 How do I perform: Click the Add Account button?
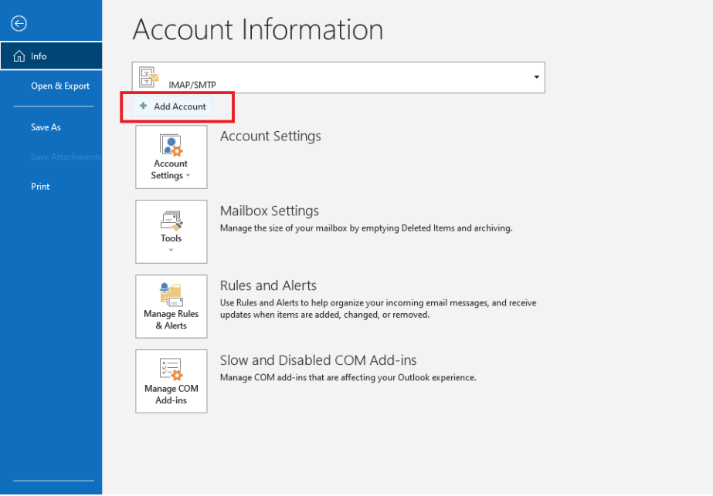pos(172,106)
